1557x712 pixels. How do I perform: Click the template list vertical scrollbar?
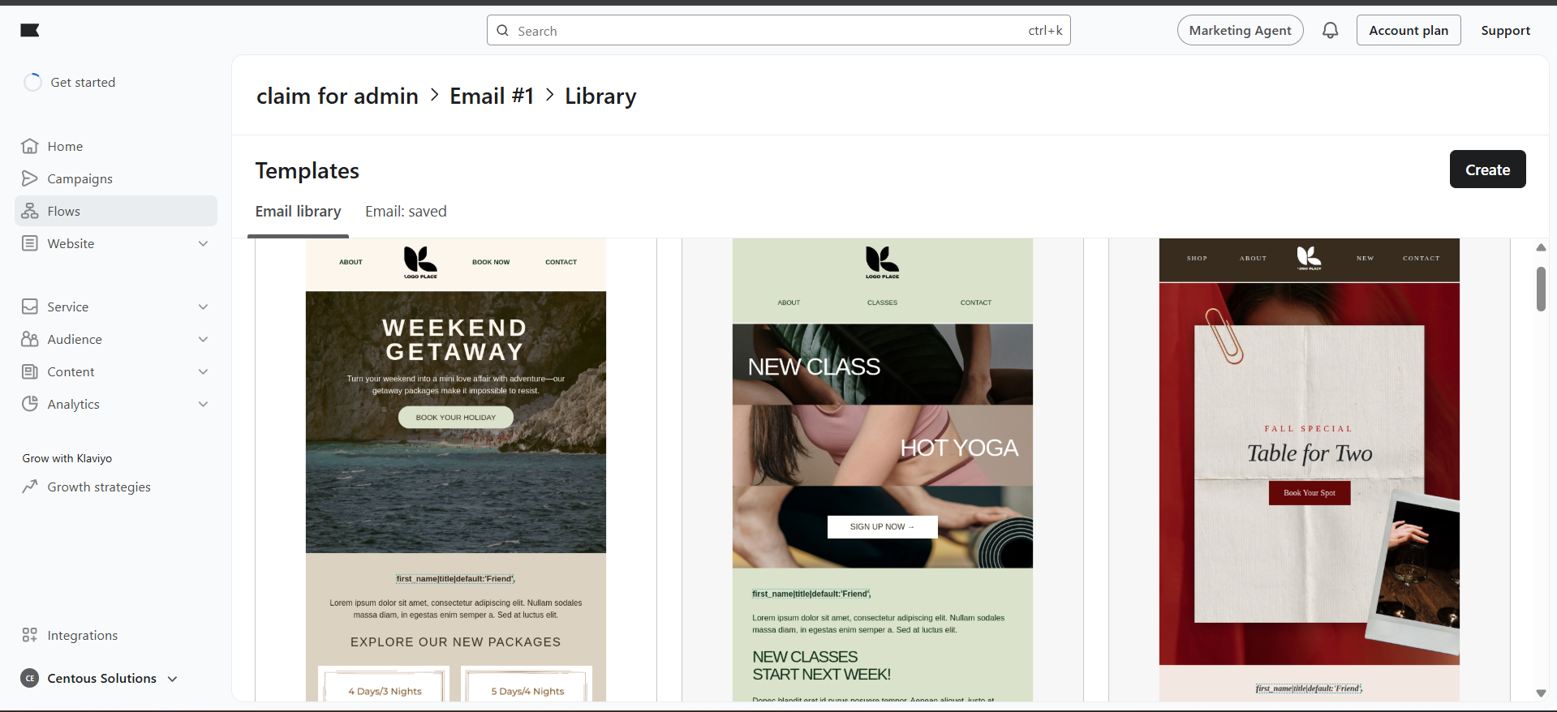coord(1540,290)
